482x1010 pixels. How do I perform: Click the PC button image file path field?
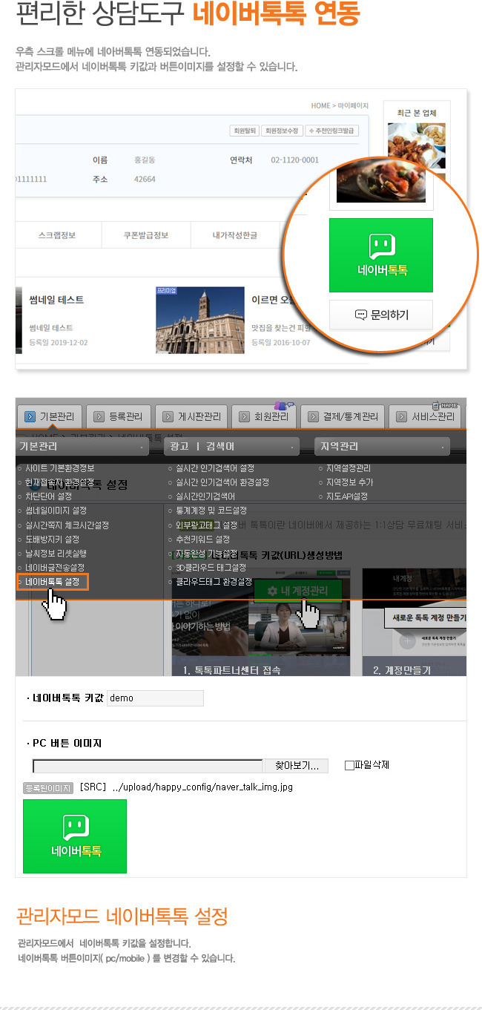pyautogui.click(x=148, y=766)
